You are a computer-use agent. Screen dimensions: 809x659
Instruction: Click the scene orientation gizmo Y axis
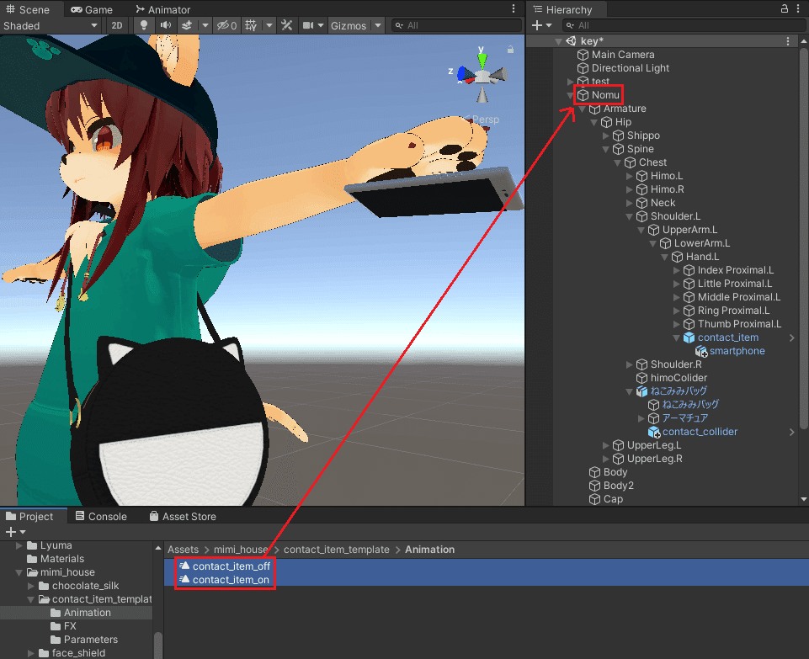(482, 56)
